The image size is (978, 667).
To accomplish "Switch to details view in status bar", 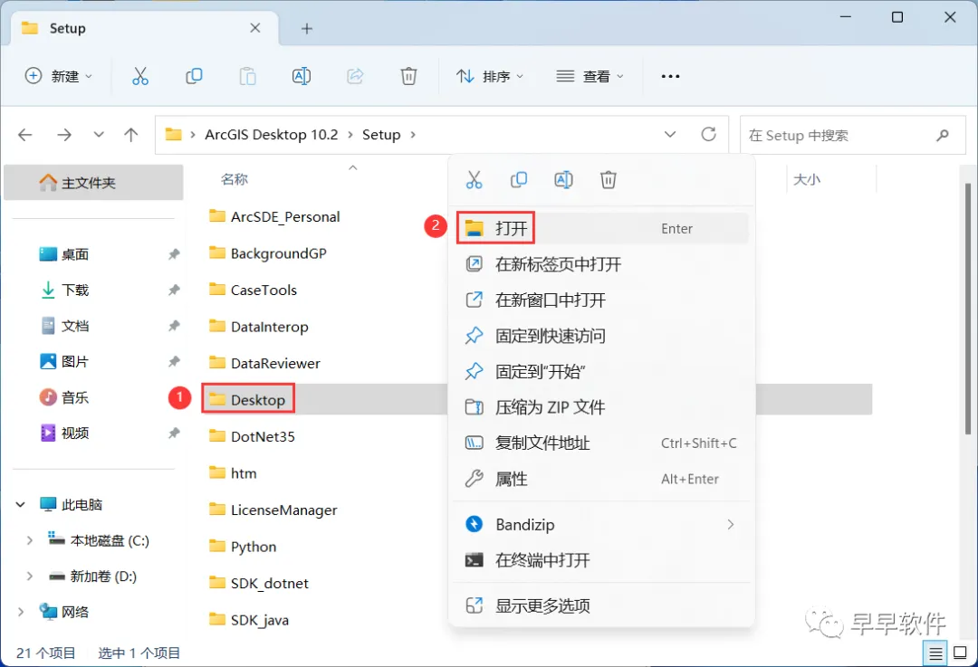I will point(935,653).
